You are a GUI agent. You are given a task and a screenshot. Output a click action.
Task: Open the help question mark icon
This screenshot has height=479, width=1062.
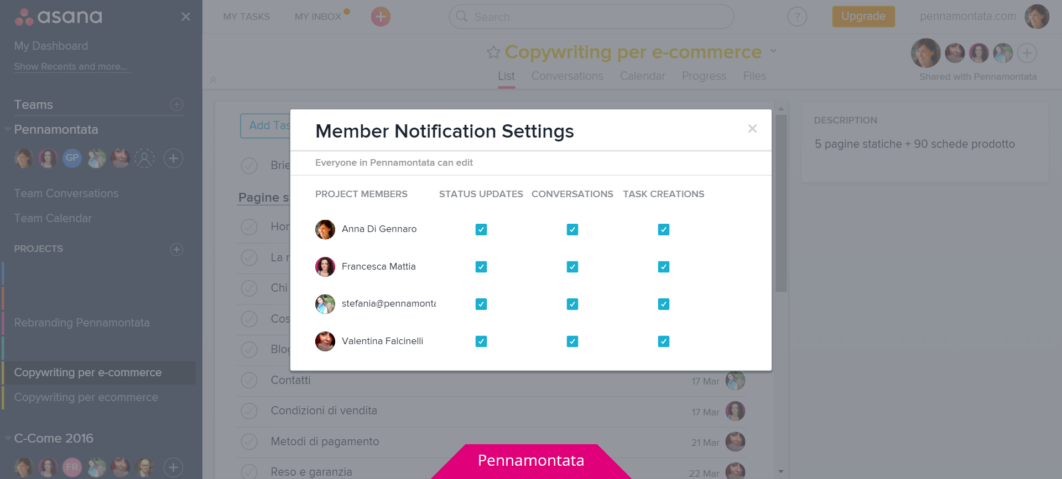[x=797, y=17]
